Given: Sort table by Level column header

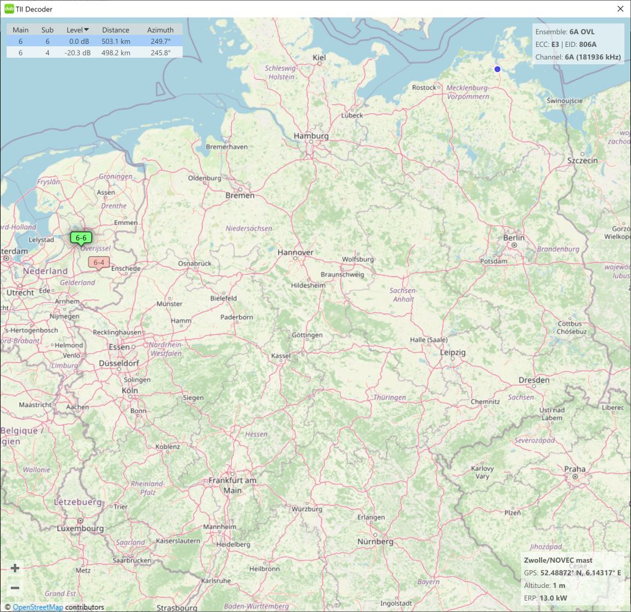Looking at the screenshot, I should point(75,29).
